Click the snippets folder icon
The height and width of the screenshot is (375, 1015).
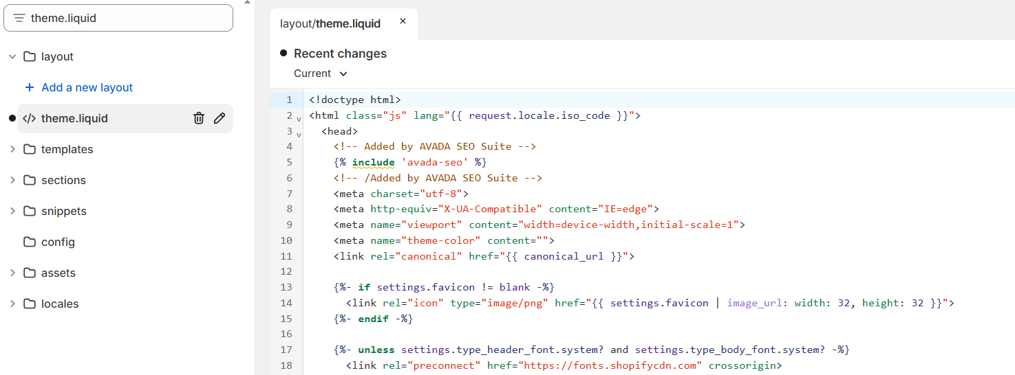[x=30, y=211]
